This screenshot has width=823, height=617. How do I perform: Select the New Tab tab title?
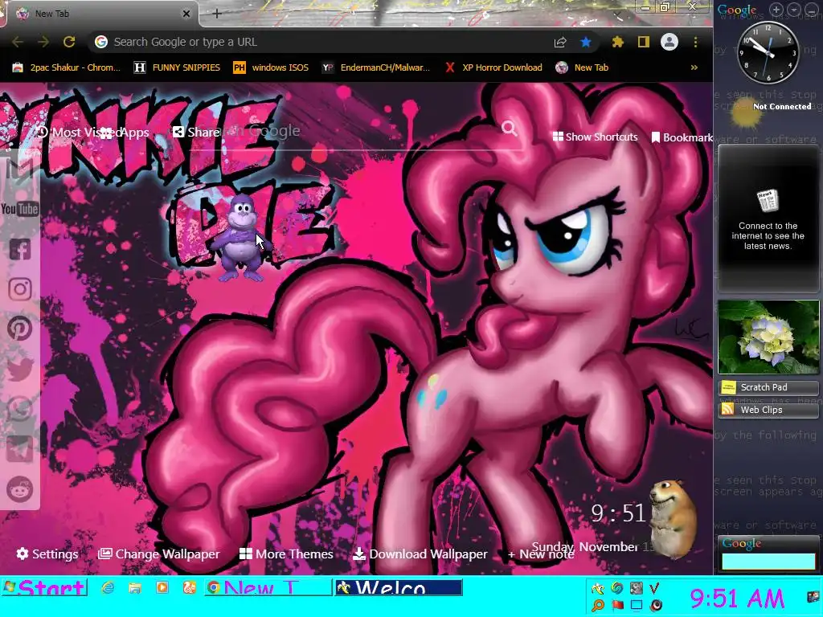pos(52,14)
